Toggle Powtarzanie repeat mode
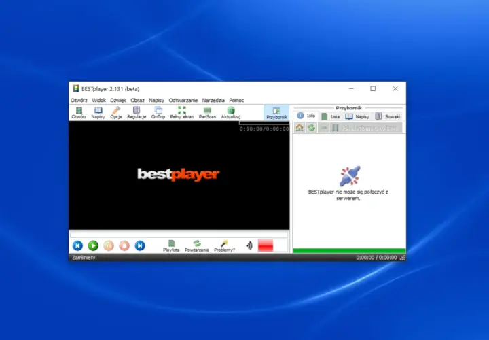489x340 pixels. [x=197, y=246]
